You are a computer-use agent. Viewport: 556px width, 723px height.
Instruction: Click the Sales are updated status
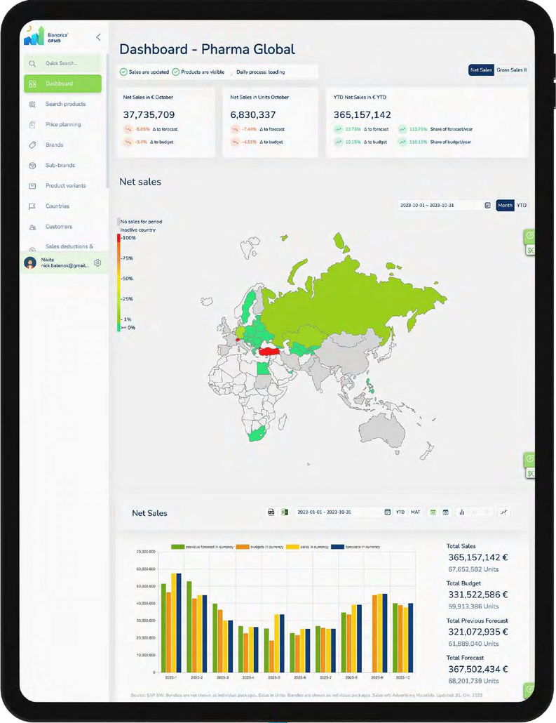point(144,72)
